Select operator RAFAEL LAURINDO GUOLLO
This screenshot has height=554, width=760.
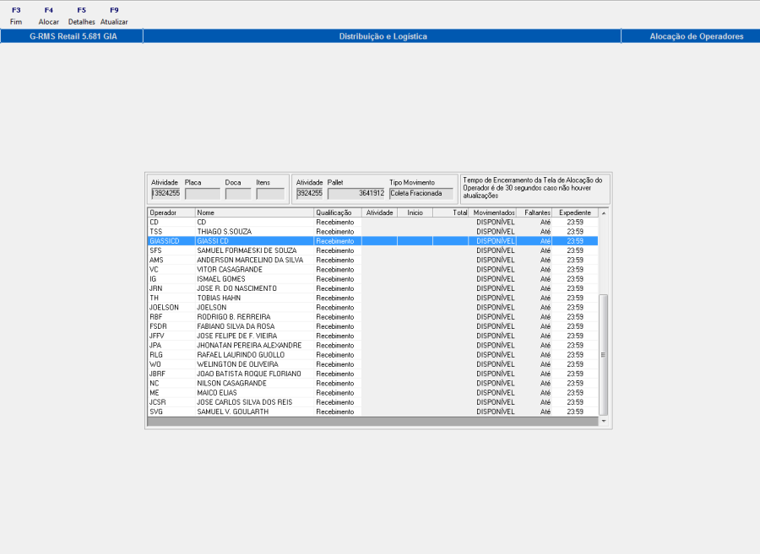pyautogui.click(x=372, y=355)
